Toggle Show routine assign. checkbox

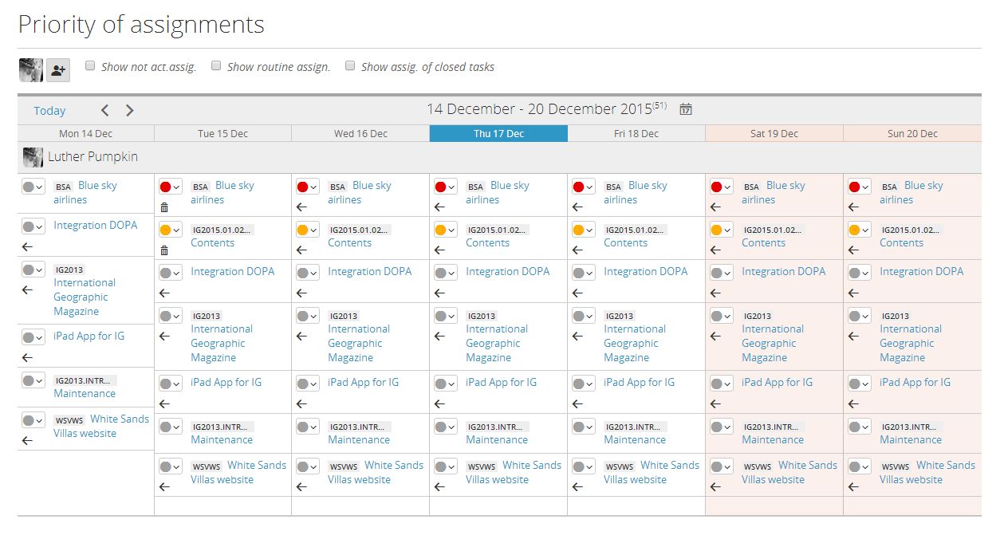point(216,66)
